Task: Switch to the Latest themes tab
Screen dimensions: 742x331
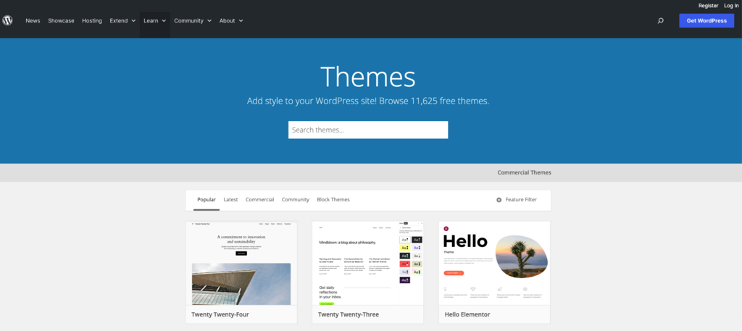Action: (x=230, y=200)
